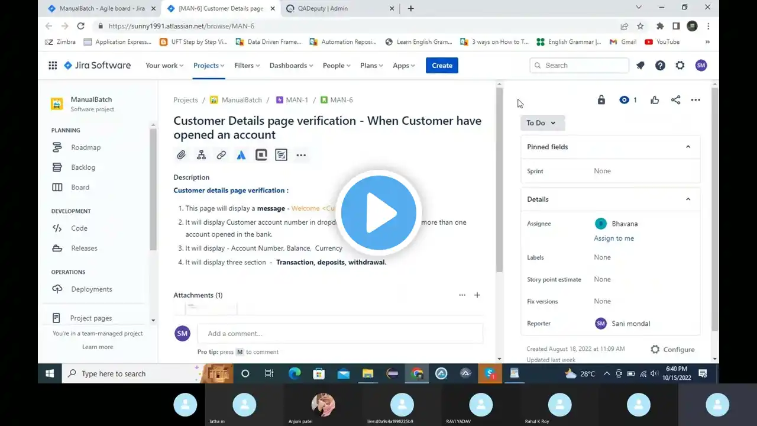Collapse the Pinned fields section
Image resolution: width=757 pixels, height=426 pixels.
[688, 147]
